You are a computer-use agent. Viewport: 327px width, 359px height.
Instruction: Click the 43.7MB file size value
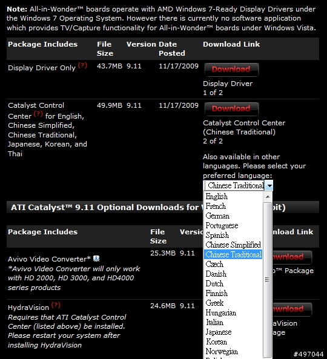(110, 66)
